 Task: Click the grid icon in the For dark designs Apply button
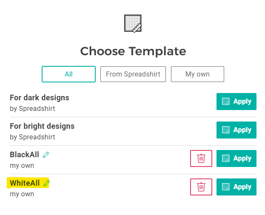(x=225, y=102)
